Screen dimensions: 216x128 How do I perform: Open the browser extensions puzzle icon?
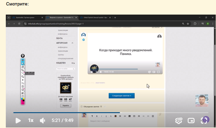(195, 24)
